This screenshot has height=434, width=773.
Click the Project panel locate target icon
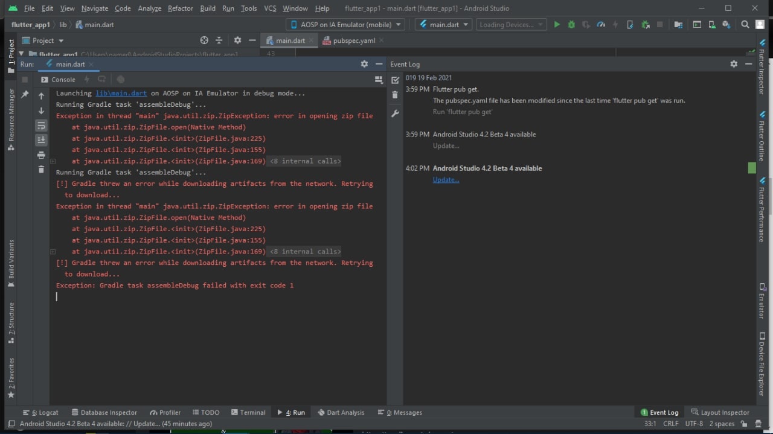click(x=204, y=40)
